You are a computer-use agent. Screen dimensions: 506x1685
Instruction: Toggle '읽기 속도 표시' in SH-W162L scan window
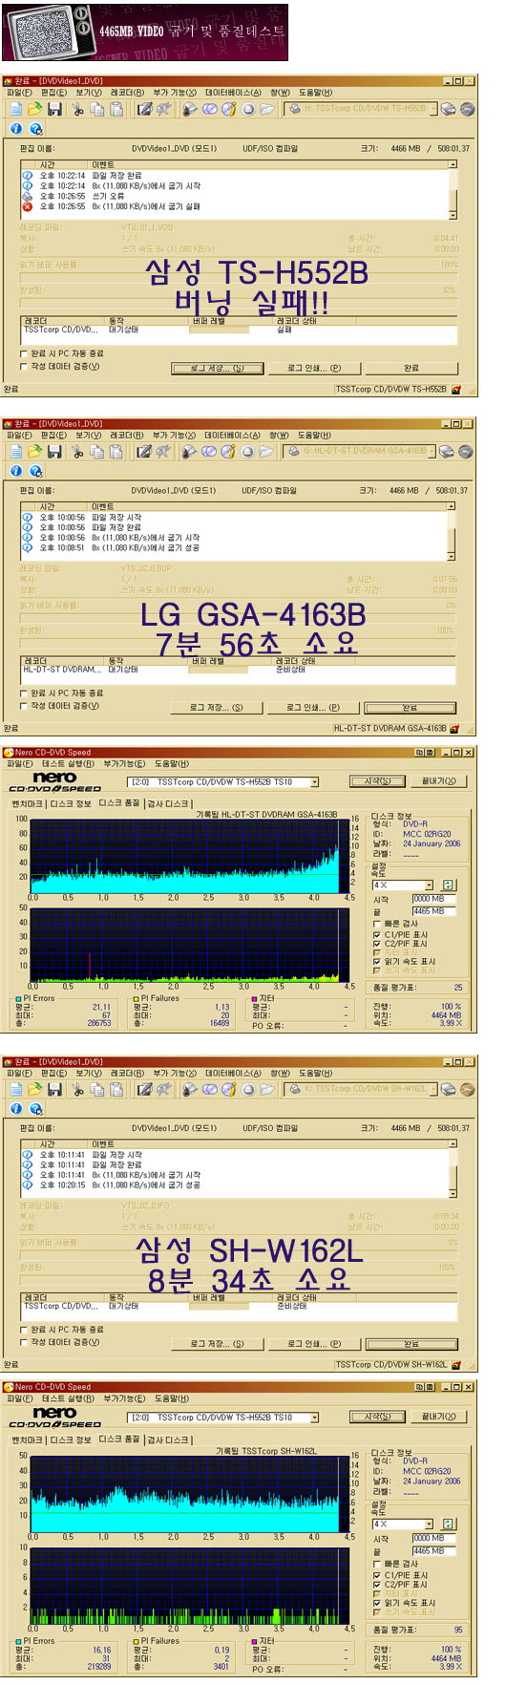pos(376,1603)
